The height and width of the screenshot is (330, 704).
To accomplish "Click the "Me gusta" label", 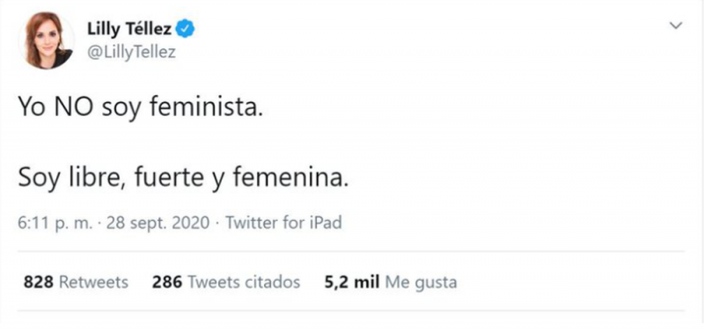I will [422, 283].
